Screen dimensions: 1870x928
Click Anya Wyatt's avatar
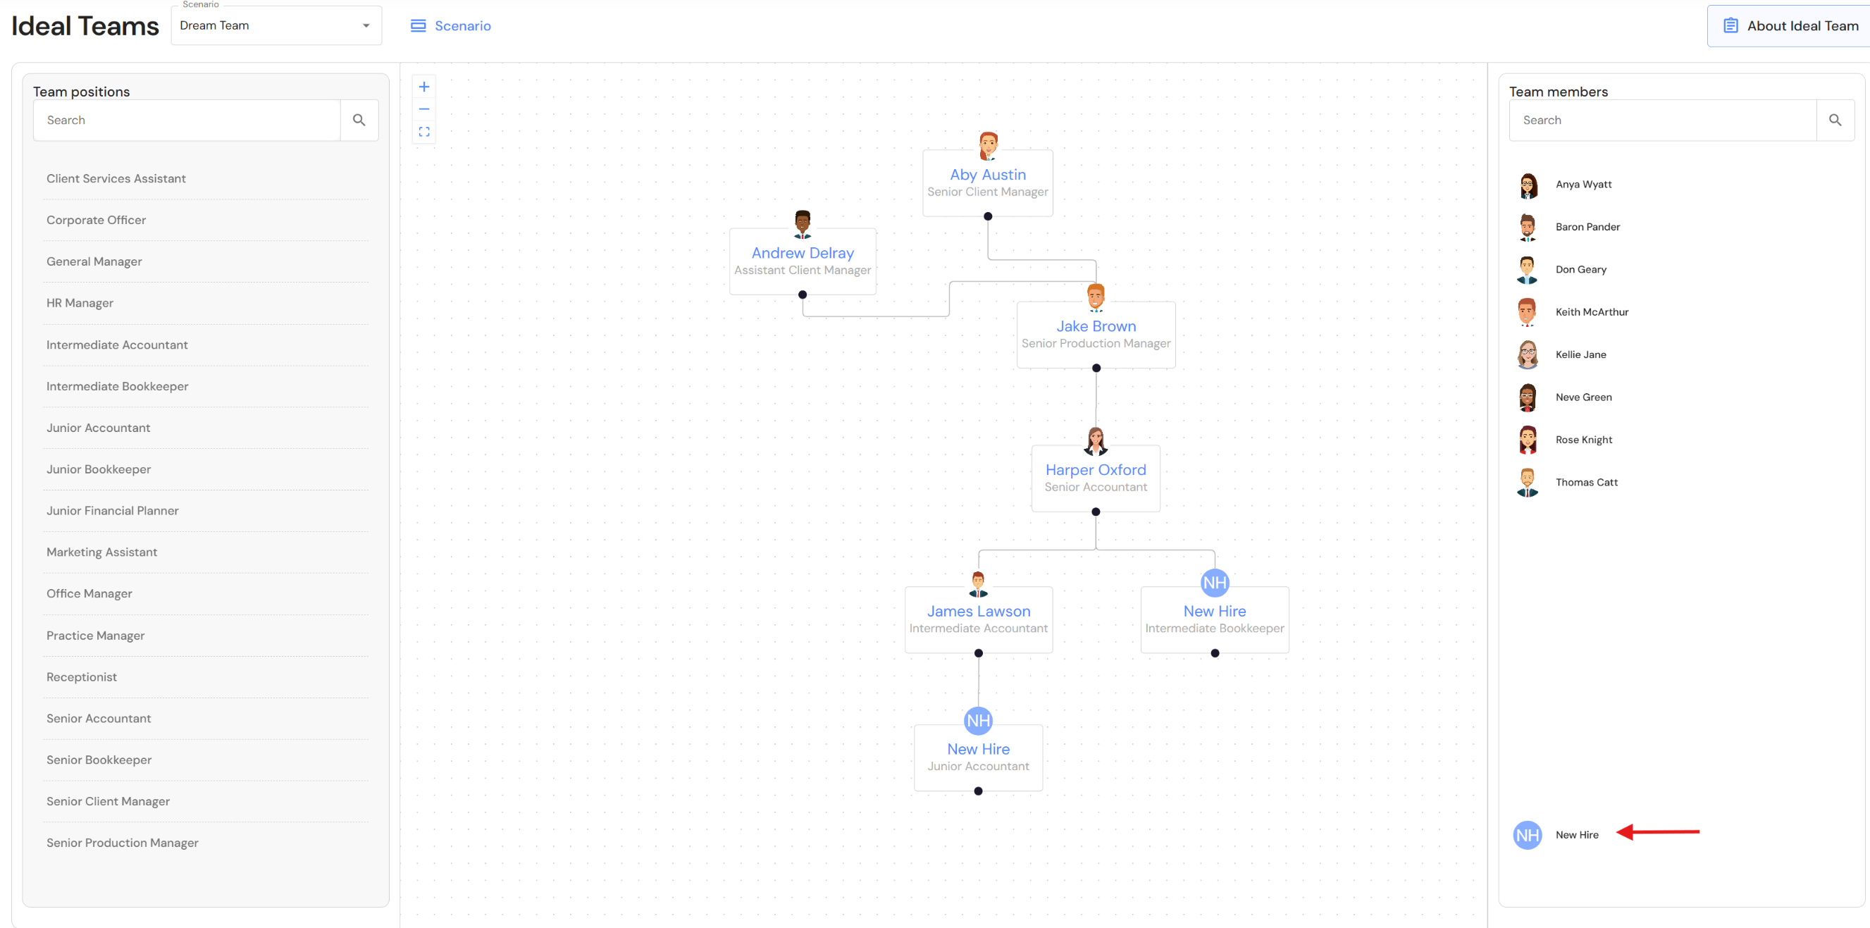click(1528, 185)
